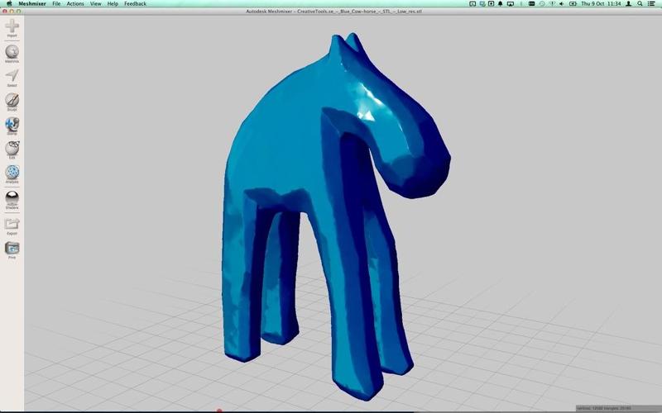Open the Meshmixer application menu
Image resolution: width=662 pixels, height=413 pixels.
pyautogui.click(x=32, y=4)
